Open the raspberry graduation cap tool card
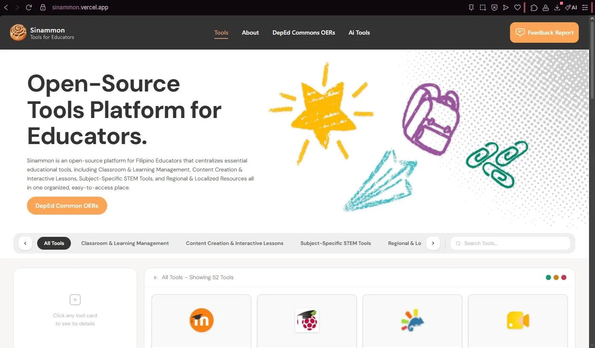Screen dimensions: 595x348 pyautogui.click(x=307, y=321)
